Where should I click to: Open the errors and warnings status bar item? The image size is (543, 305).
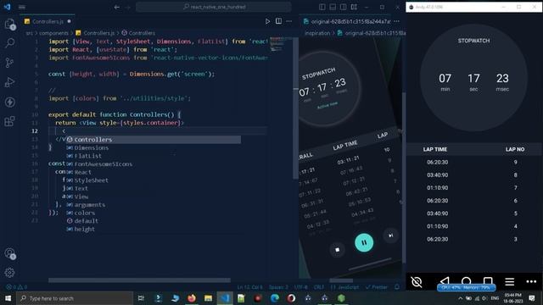tap(17, 287)
